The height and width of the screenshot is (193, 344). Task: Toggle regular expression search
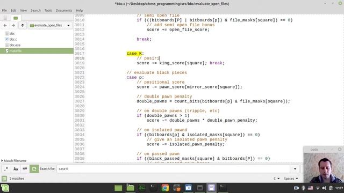[x=6, y=169]
